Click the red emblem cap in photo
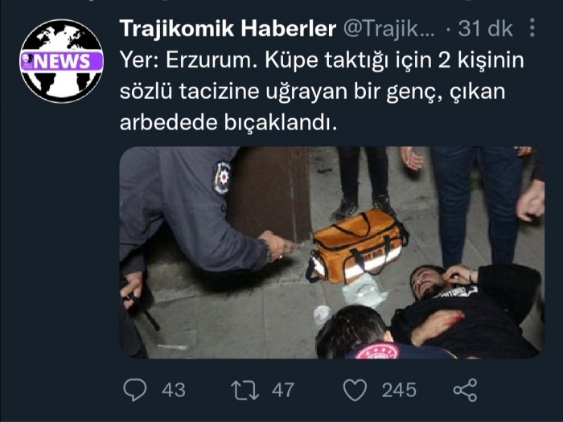Image resolution: width=563 pixels, height=422 pixels. point(377,351)
